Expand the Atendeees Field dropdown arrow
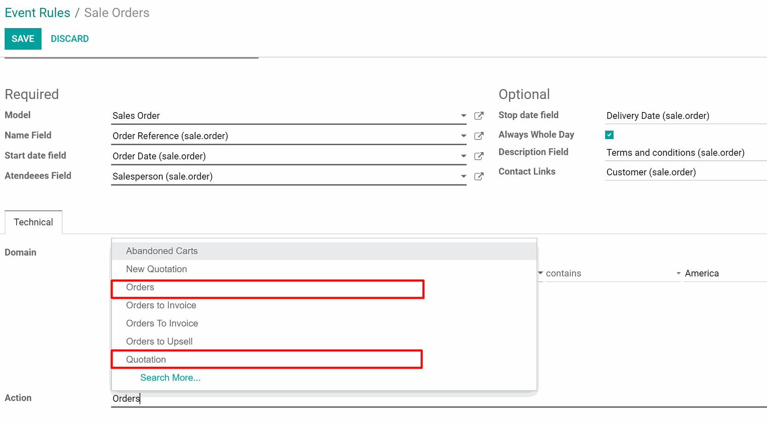Image resolution: width=767 pixels, height=423 pixels. pyautogui.click(x=463, y=176)
